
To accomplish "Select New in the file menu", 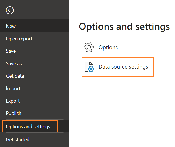I will tap(11, 26).
